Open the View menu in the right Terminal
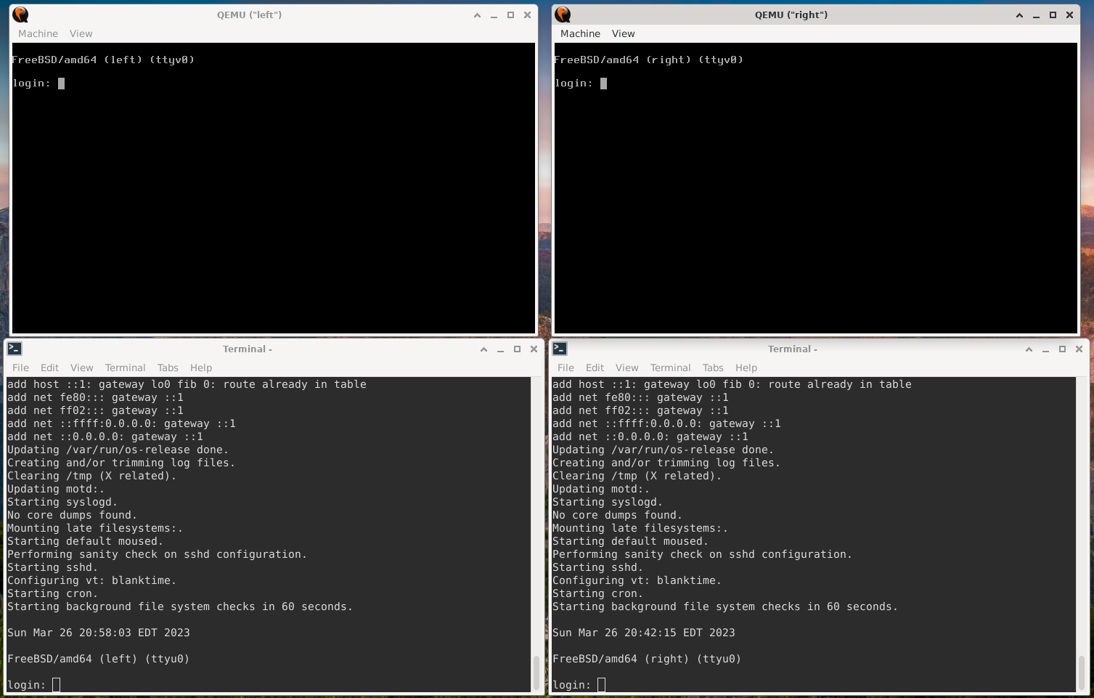Image resolution: width=1094 pixels, height=698 pixels. (626, 368)
